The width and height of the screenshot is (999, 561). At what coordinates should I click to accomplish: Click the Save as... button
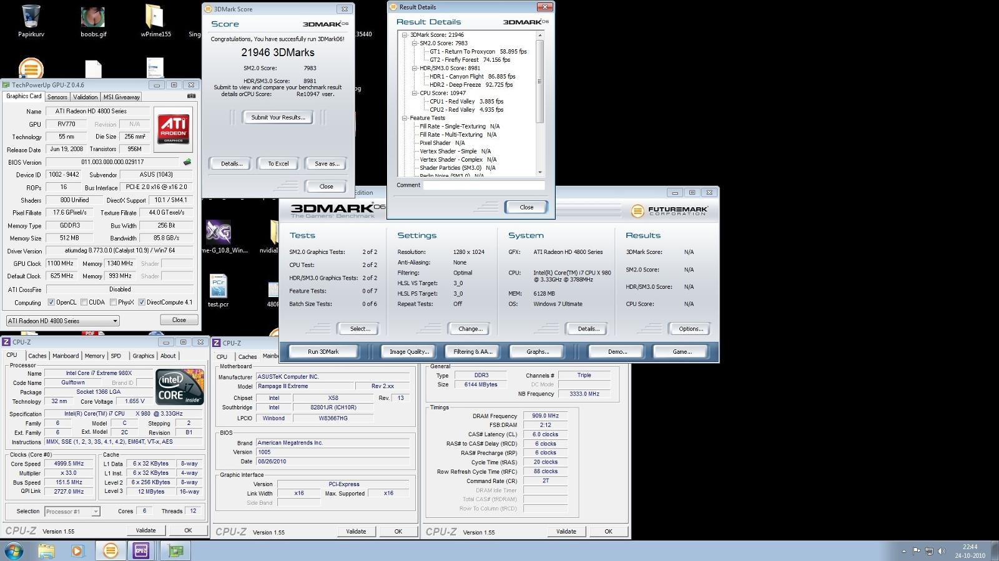(327, 163)
